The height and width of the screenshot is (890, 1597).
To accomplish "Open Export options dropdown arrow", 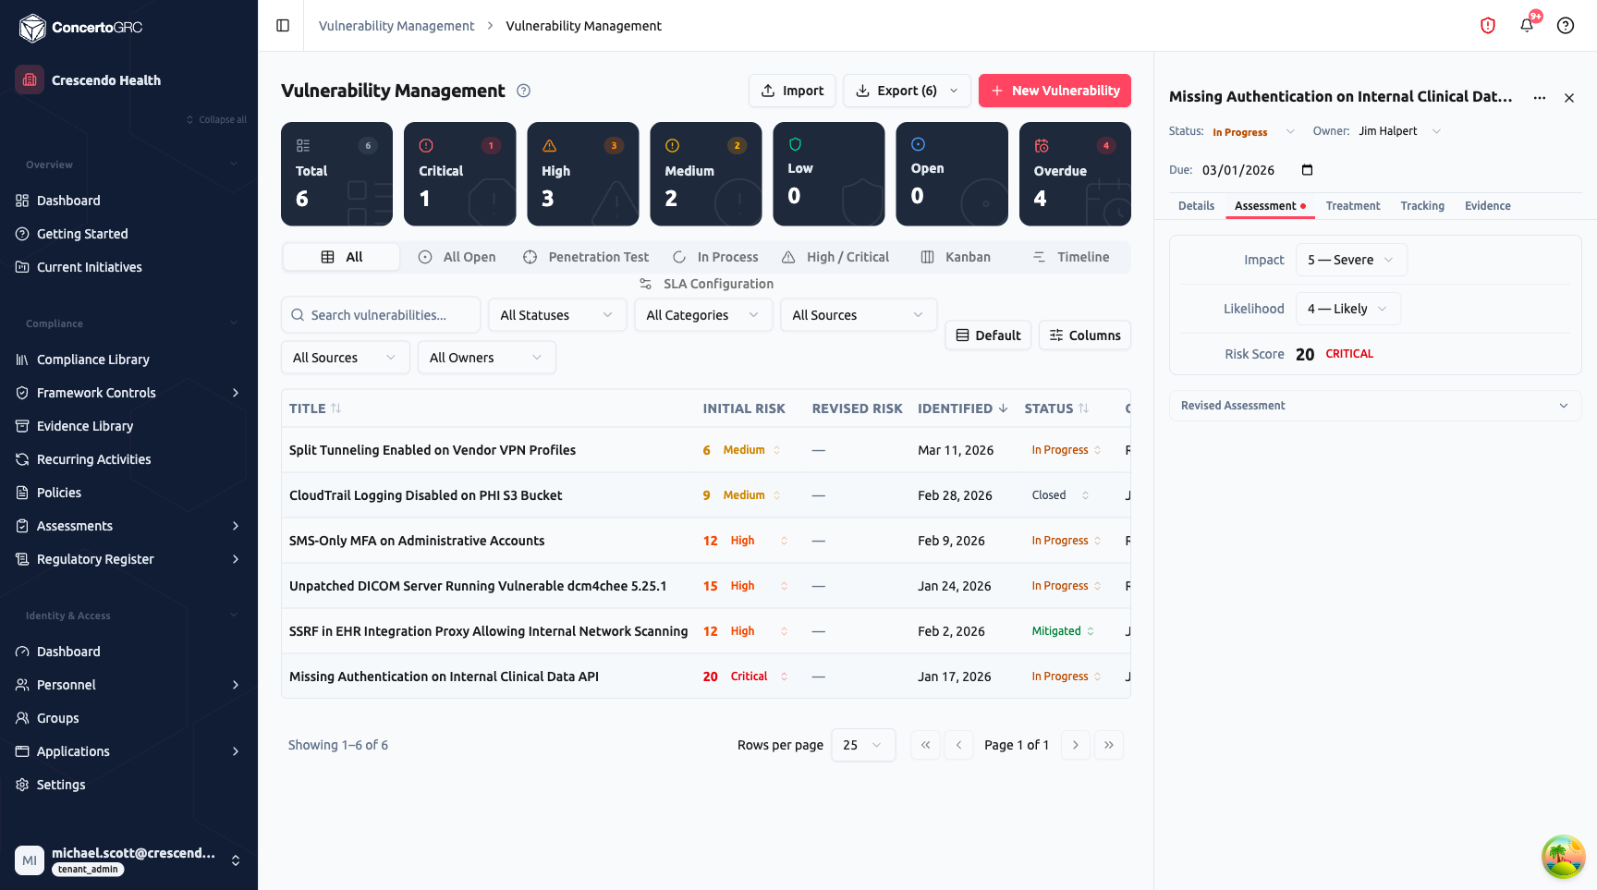I will pos(954,91).
